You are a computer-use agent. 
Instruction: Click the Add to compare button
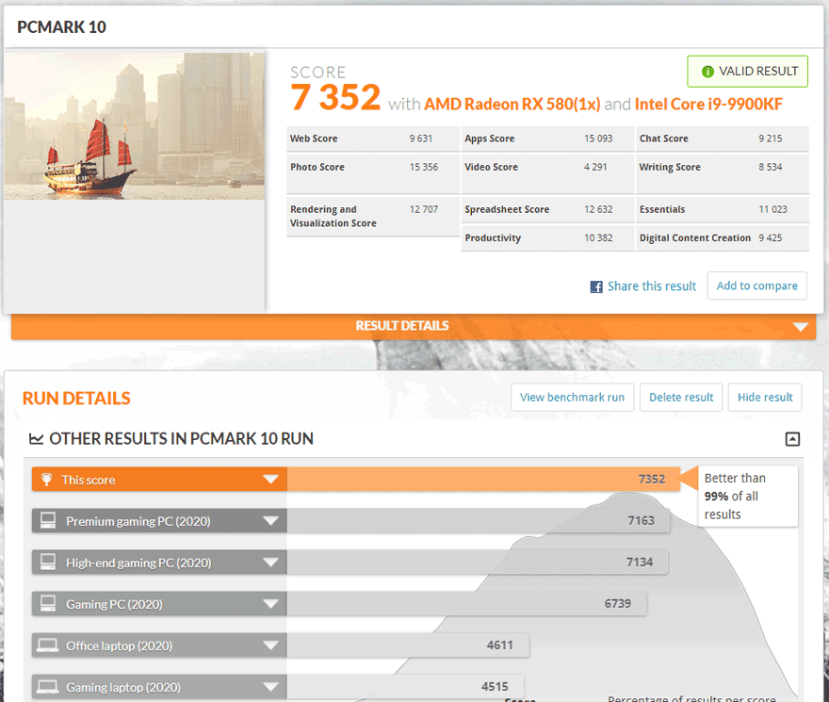click(756, 286)
